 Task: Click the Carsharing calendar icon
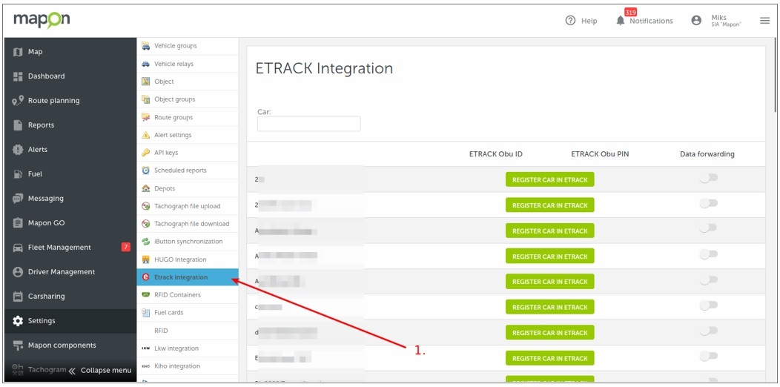point(18,297)
